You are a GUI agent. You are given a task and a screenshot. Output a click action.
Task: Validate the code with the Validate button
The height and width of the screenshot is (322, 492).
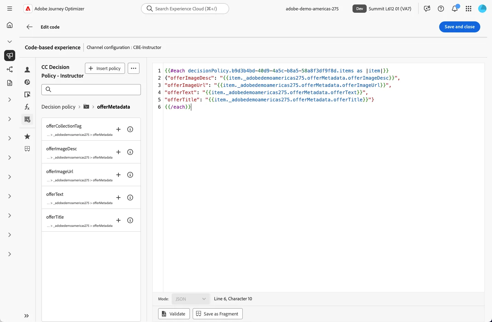(174, 314)
